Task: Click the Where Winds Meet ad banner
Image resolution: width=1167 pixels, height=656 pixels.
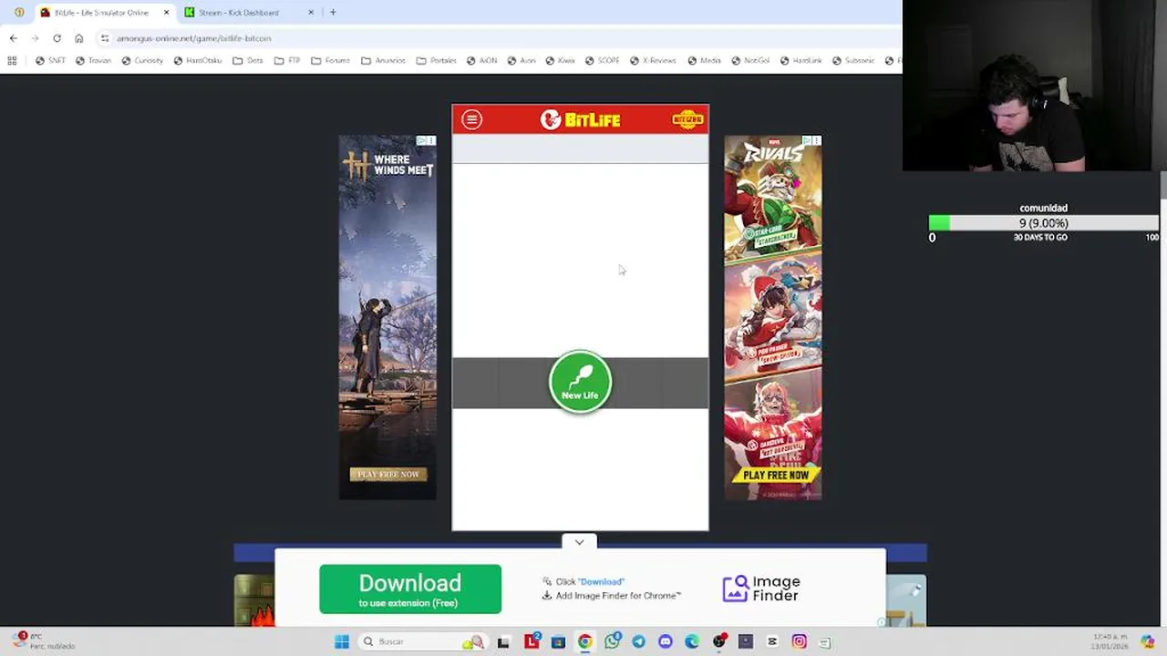Action: click(x=387, y=317)
